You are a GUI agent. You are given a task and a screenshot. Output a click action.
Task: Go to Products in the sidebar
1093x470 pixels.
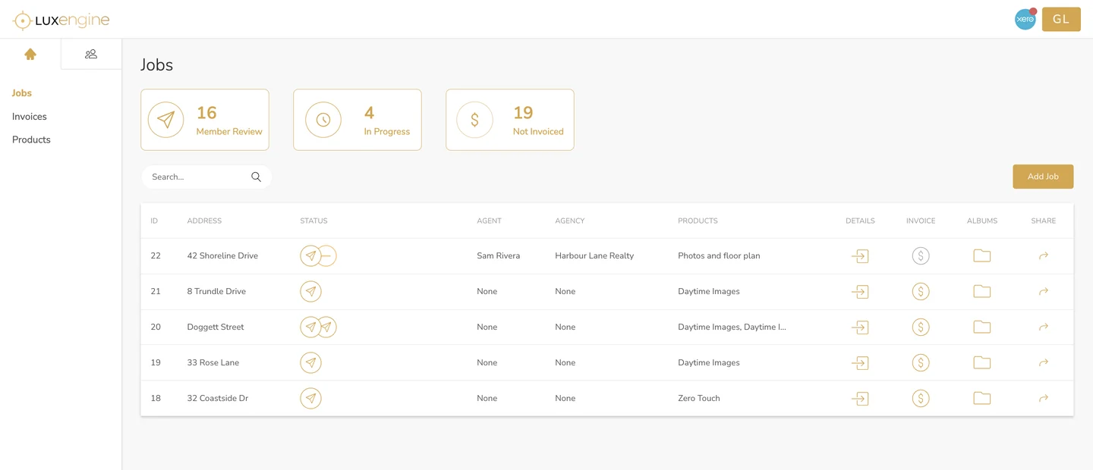31,140
